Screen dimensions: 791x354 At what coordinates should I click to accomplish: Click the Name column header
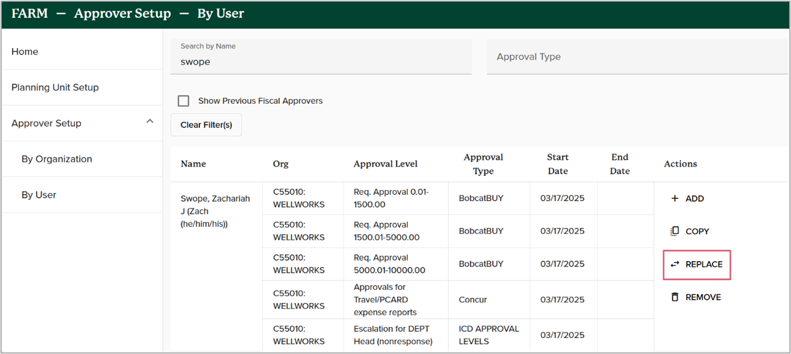pos(193,164)
